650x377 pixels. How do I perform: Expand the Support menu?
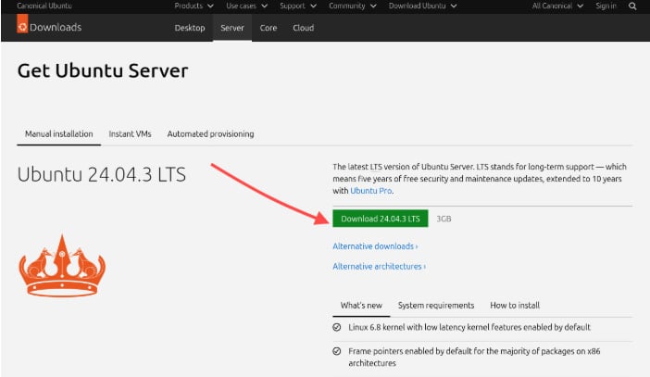[x=297, y=6]
